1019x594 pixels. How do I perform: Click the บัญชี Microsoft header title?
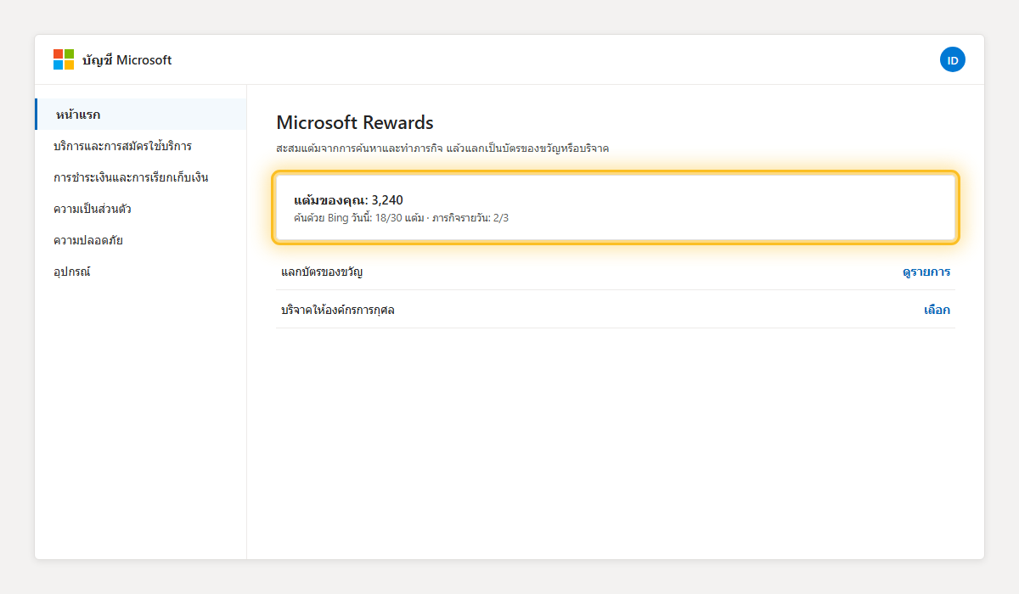pyautogui.click(x=127, y=60)
